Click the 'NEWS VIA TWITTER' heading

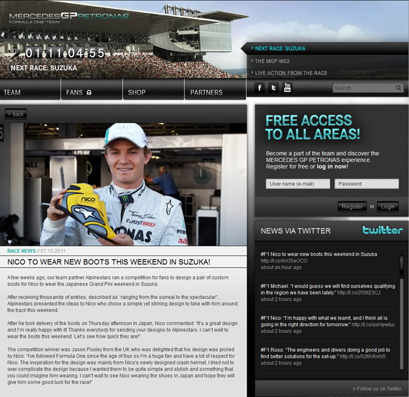(x=295, y=231)
